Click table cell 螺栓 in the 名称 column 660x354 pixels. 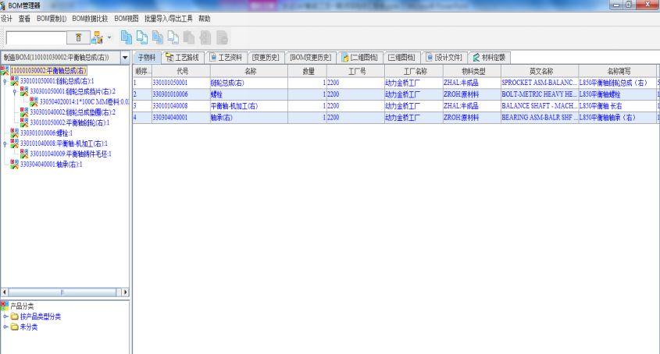[249, 94]
